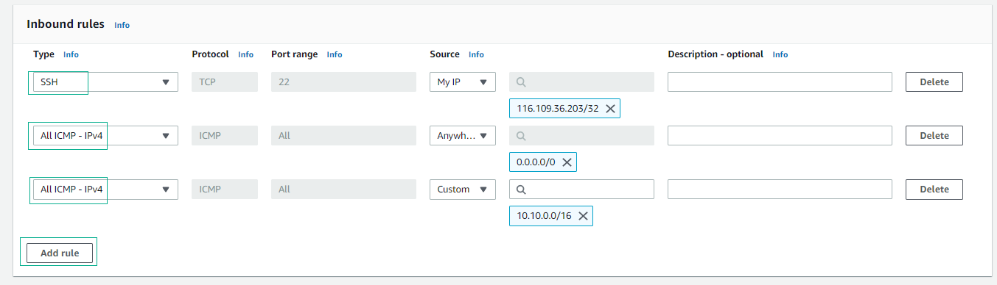997x285 pixels.
Task: Open Type dropdown in the Custom source row
Action: pos(105,189)
